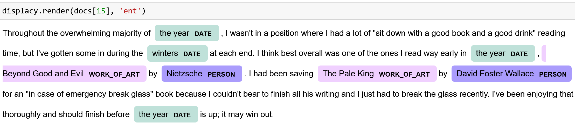
Task: Click "the year" entity after "way early in"
Action: coord(490,53)
